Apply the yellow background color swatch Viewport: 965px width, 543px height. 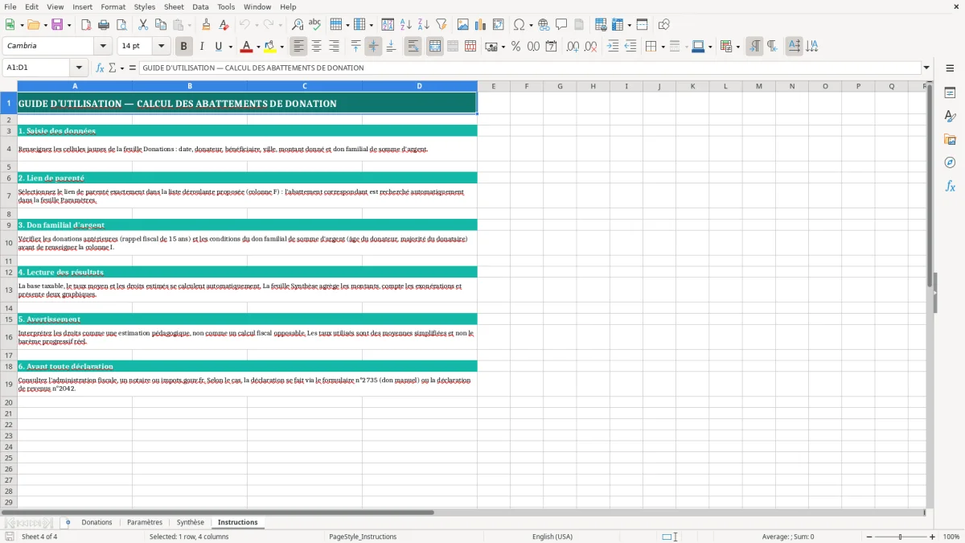click(x=270, y=46)
